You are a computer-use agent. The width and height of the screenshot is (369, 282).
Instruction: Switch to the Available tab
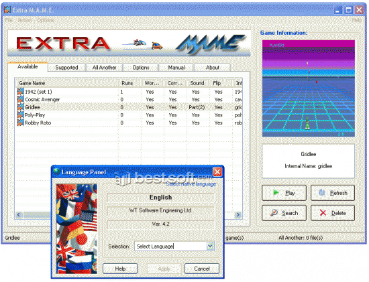28,67
